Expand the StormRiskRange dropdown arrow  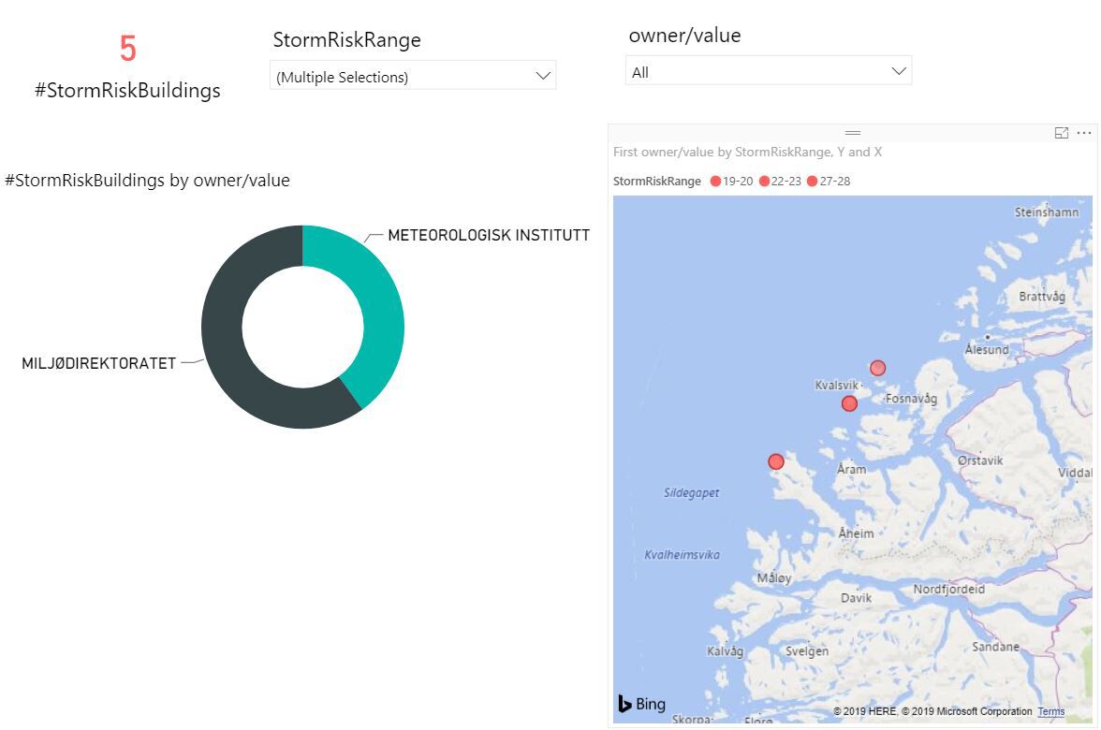[543, 76]
